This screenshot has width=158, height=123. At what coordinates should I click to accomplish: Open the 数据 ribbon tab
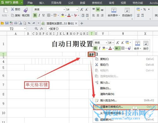coord(82,3)
